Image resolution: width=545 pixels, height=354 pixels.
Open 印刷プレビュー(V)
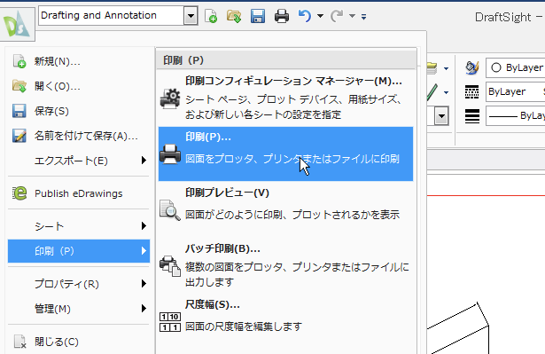[x=285, y=209]
